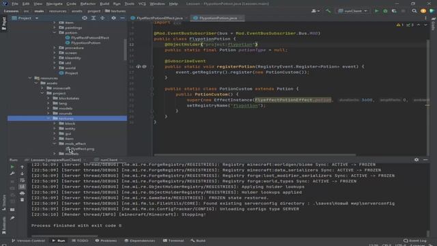Expand the screen folder
Viewport: 437px width, 246px height.
click(x=55, y=53)
